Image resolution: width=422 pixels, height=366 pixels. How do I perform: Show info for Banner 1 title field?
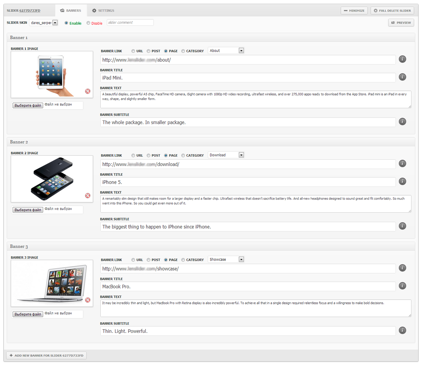(x=402, y=77)
